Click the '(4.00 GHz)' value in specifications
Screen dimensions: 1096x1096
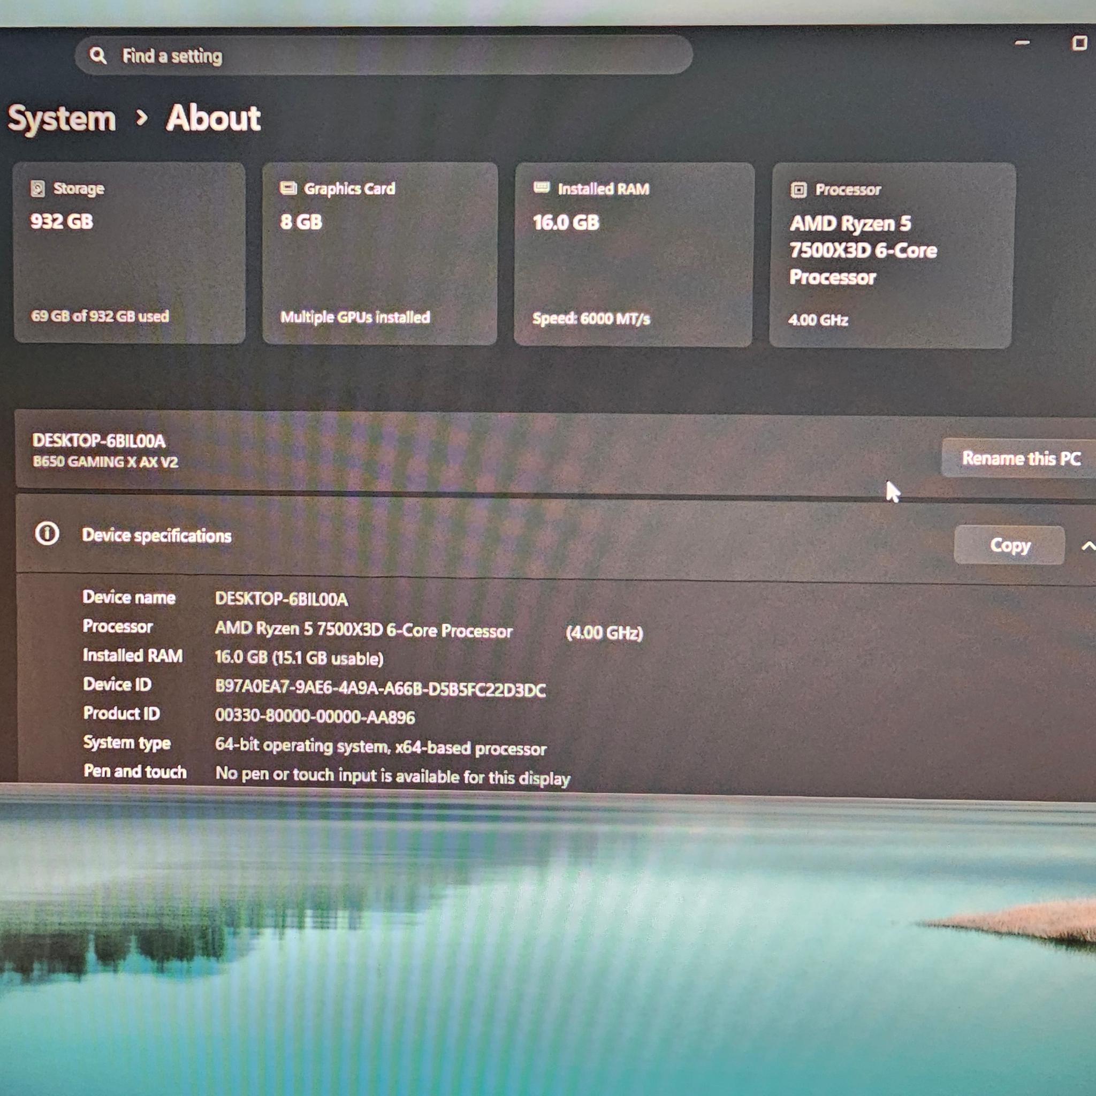tap(604, 633)
